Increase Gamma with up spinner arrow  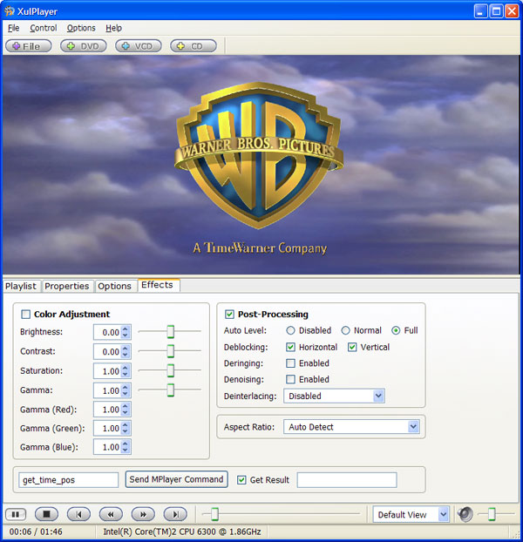pyautogui.click(x=126, y=387)
